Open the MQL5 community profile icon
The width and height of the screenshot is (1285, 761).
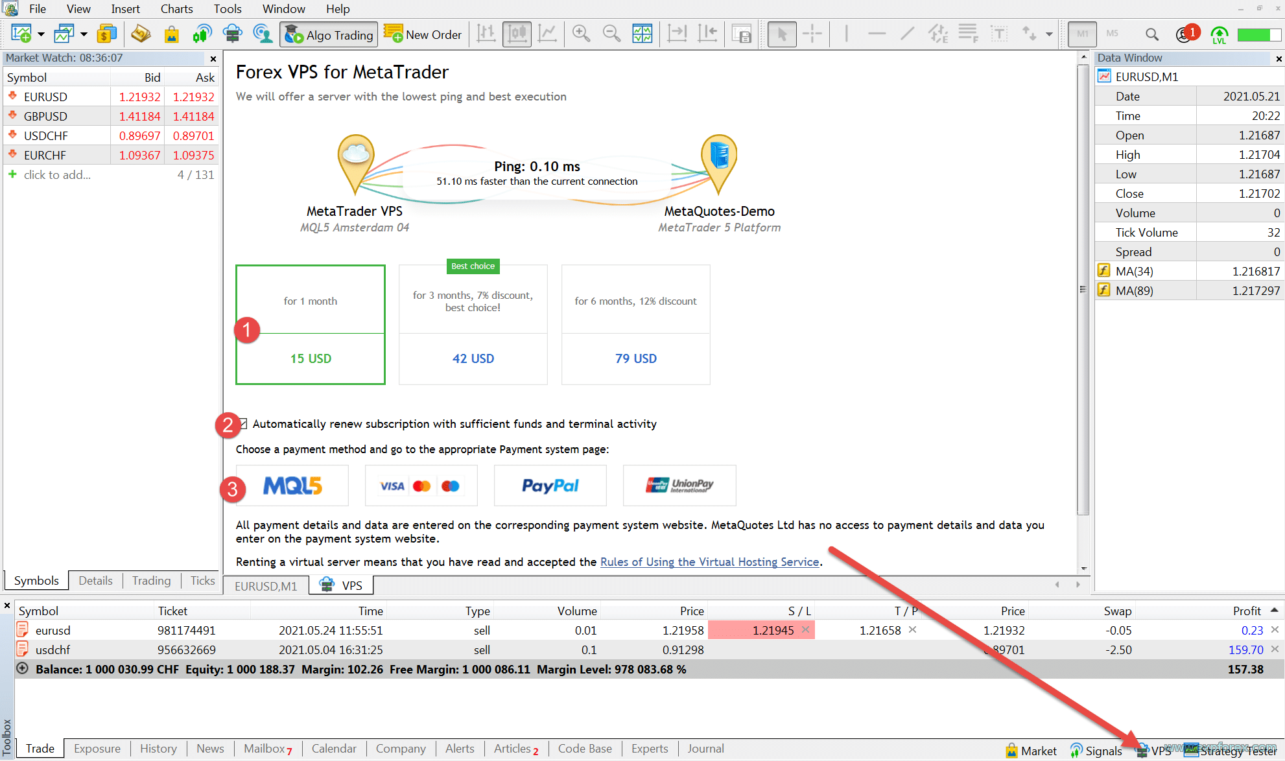[x=263, y=34]
